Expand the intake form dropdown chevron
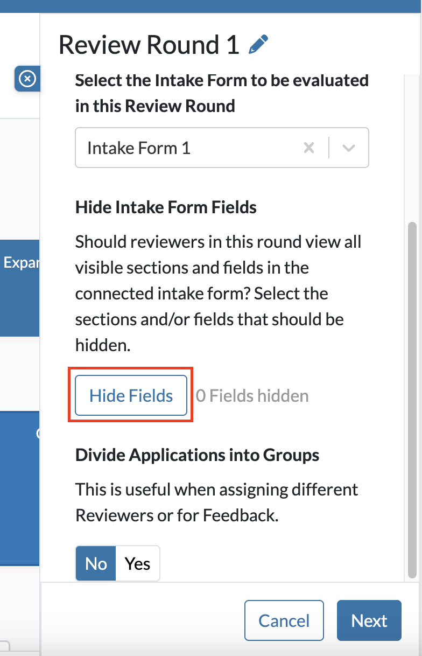Screen dimensions: 422x656 coord(349,148)
